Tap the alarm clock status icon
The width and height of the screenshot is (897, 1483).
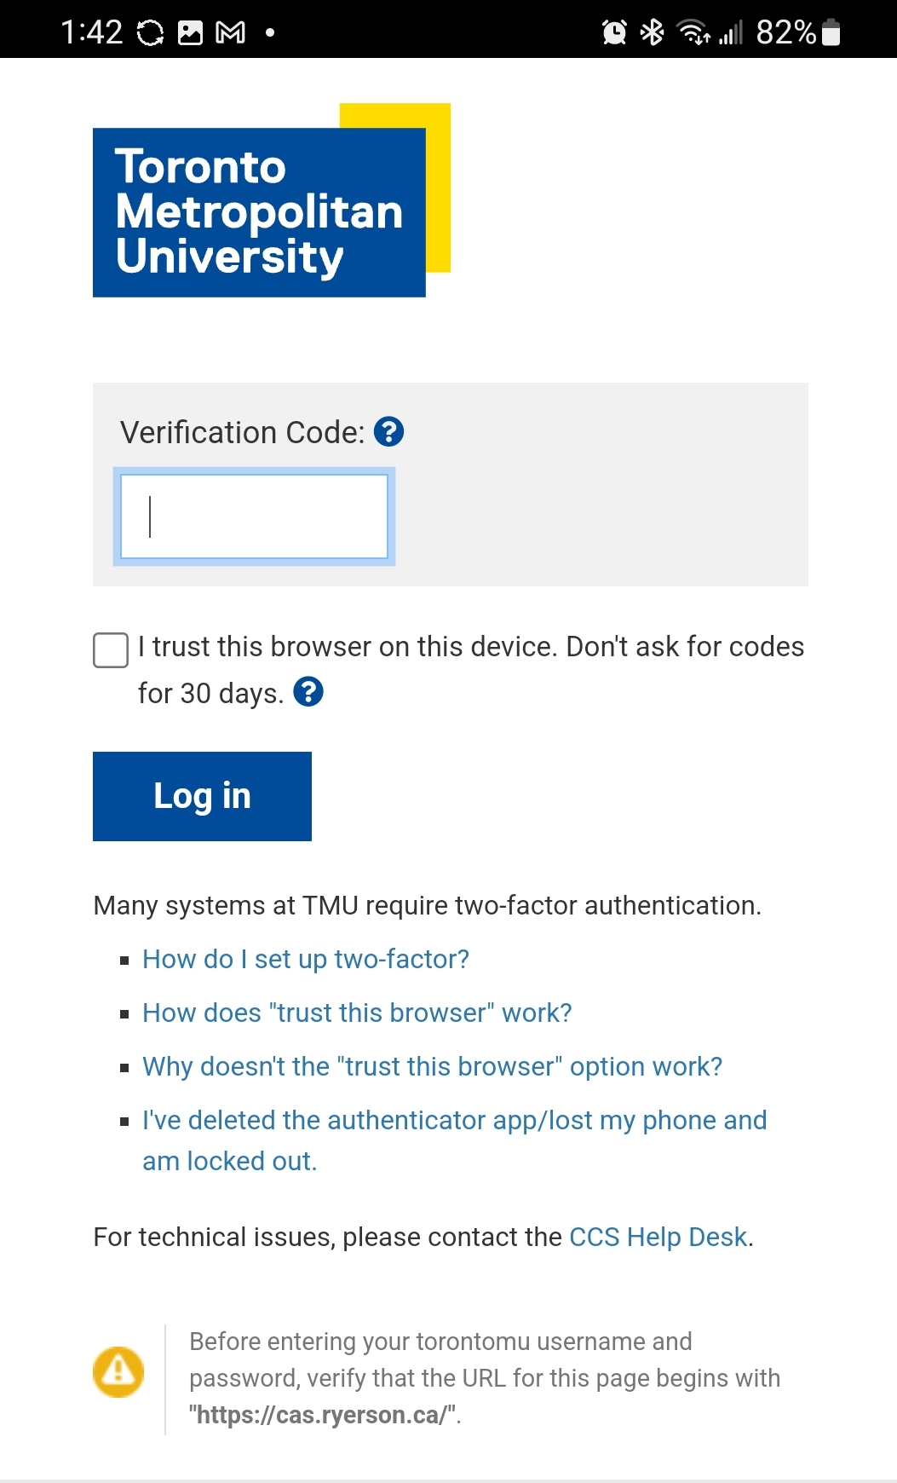point(614,32)
